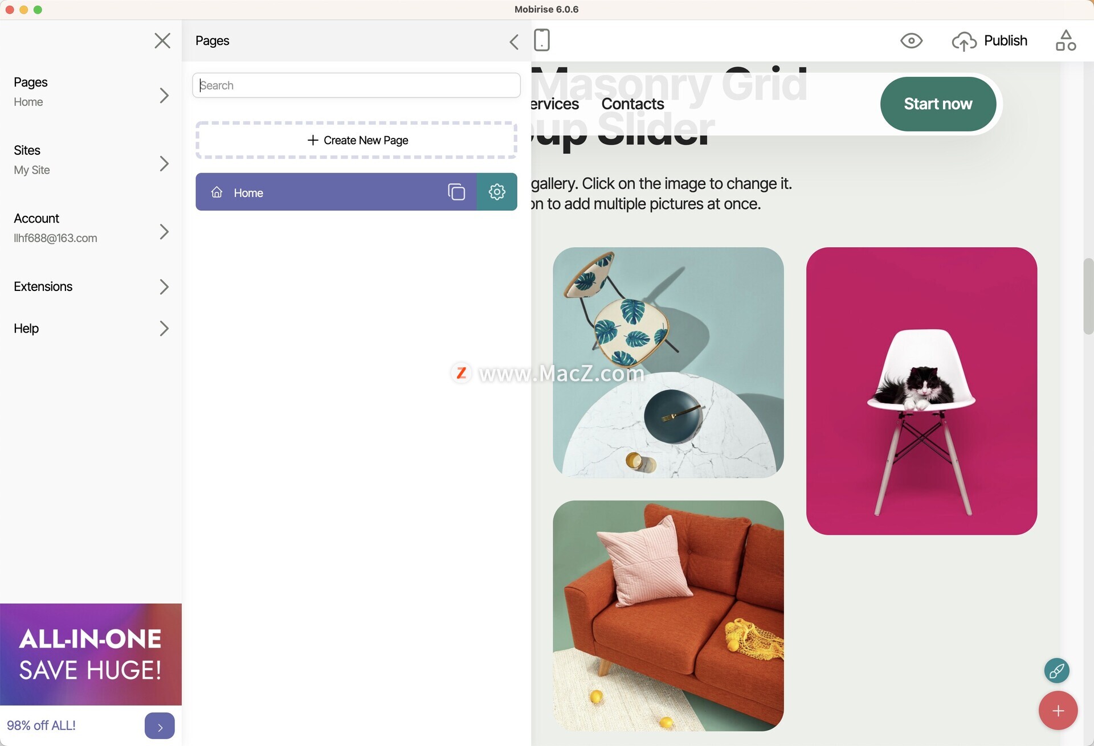Expand the Sites menu chevron
This screenshot has width=1094, height=746.
click(164, 163)
